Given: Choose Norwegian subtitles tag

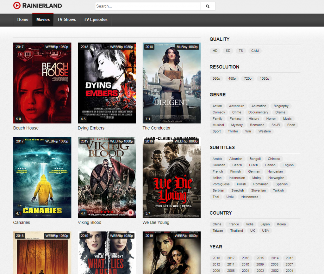Looking at the screenshot, I should [x=276, y=178].
